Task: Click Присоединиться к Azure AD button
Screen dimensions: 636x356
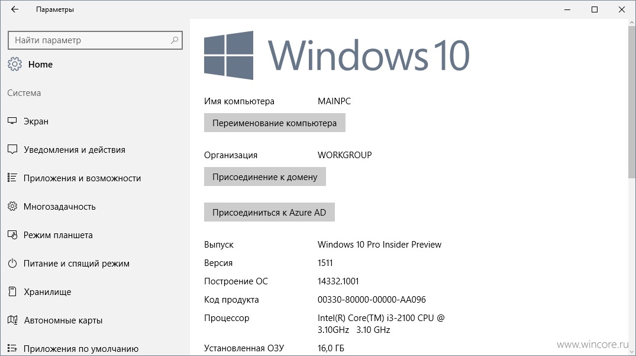Action: (x=269, y=212)
